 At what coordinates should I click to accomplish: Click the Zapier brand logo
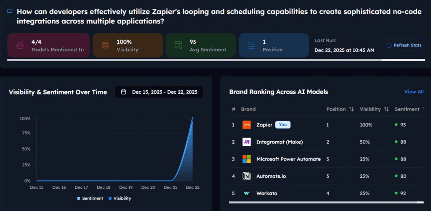[x=247, y=125]
